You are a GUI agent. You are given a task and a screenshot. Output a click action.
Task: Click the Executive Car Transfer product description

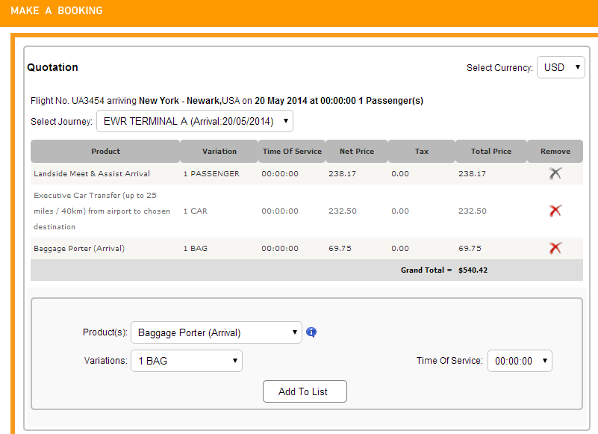[102, 211]
